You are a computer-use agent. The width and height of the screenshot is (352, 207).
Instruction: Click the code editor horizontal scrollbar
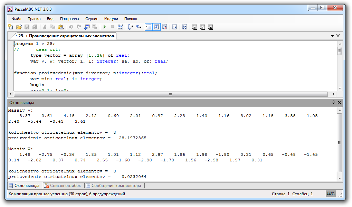pos(170,94)
